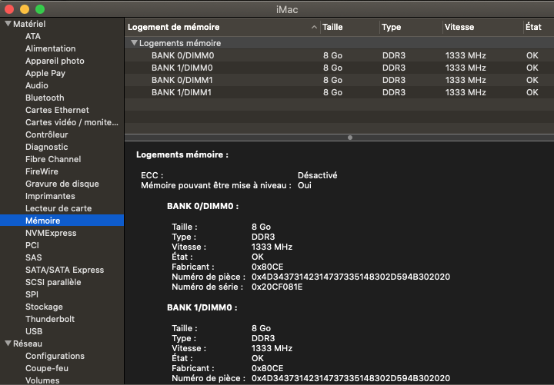
Task: Select the BANK 0/DIMM0 table row
Action: click(x=339, y=55)
